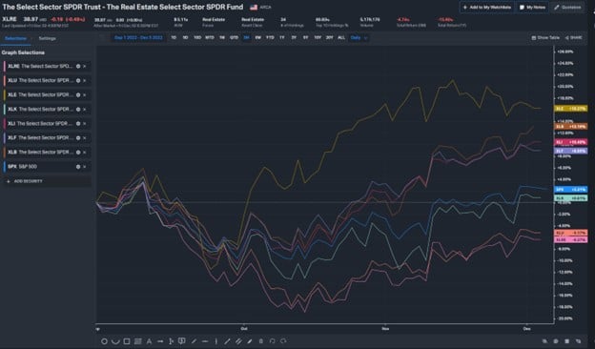
Task: Click the XLE value label on axis
Action: point(571,109)
